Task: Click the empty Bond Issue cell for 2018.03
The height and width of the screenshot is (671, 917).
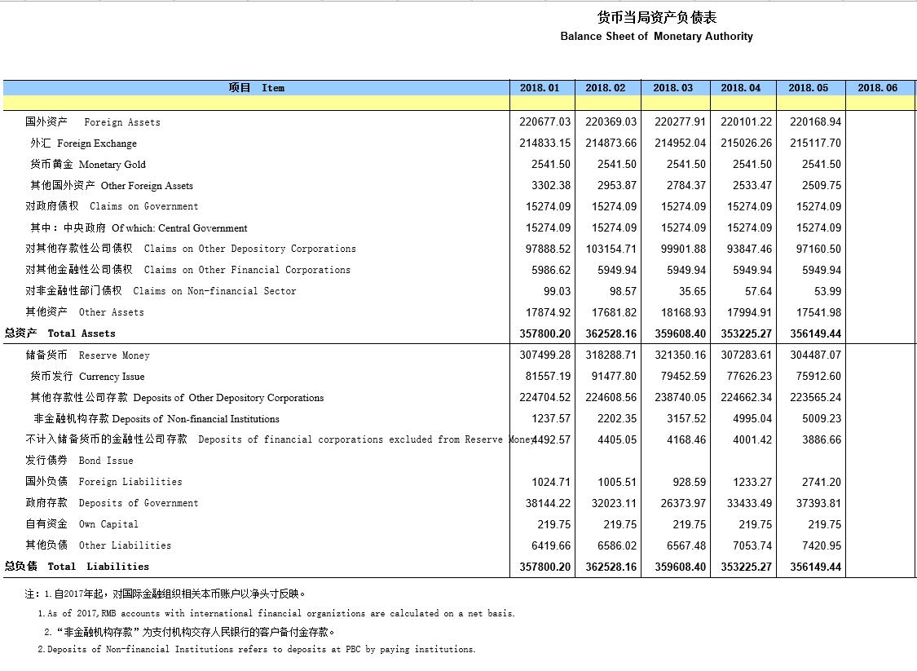Action: [x=676, y=461]
